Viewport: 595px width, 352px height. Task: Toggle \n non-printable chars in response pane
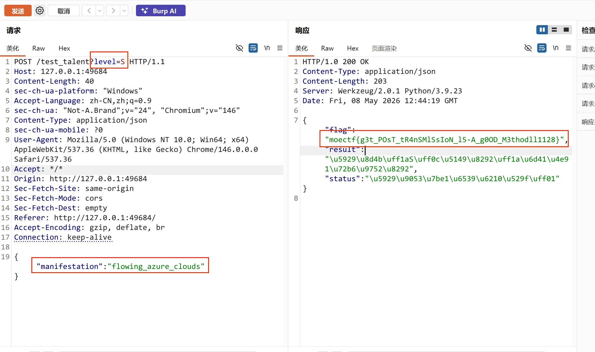(x=556, y=48)
